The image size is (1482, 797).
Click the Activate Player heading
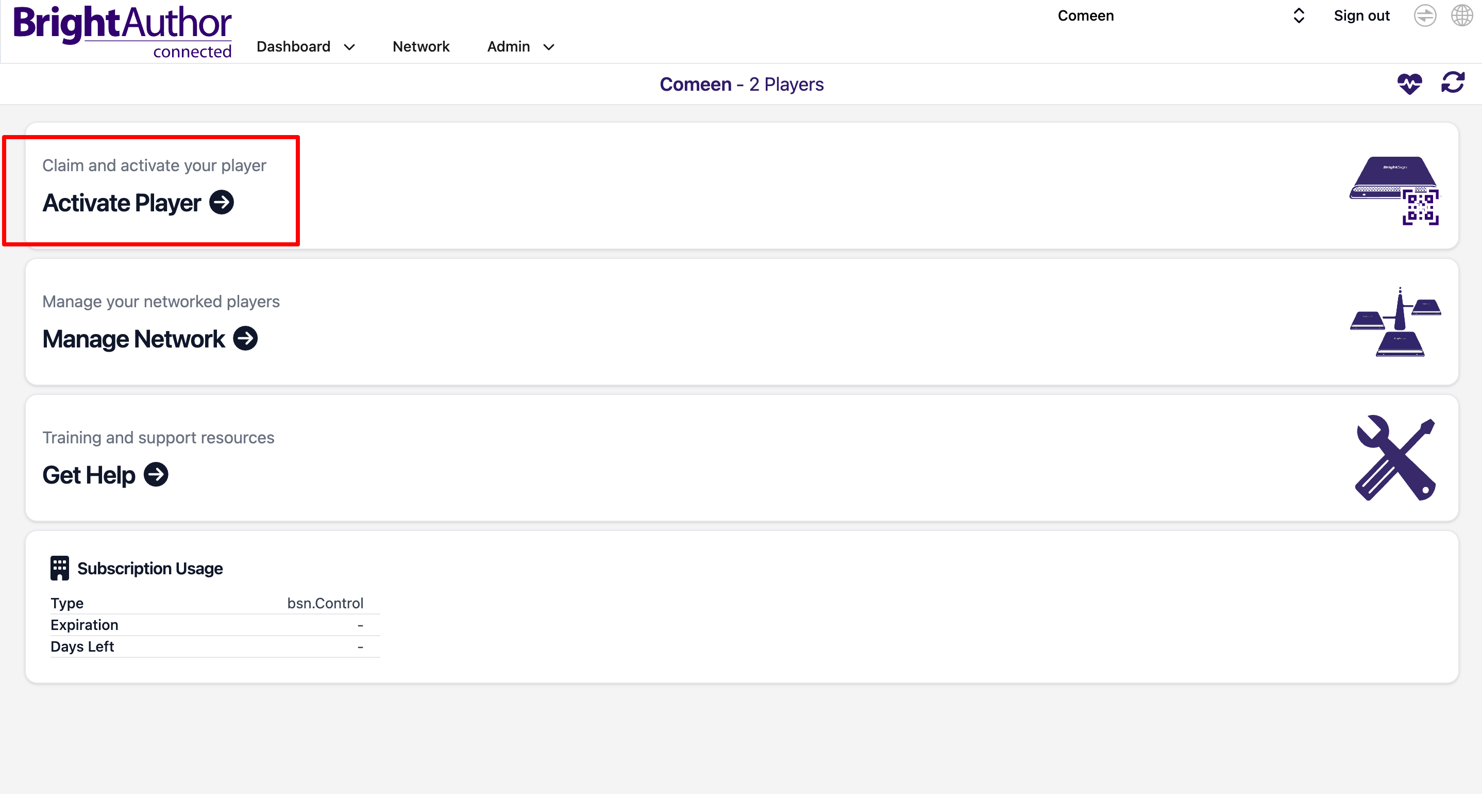point(122,203)
